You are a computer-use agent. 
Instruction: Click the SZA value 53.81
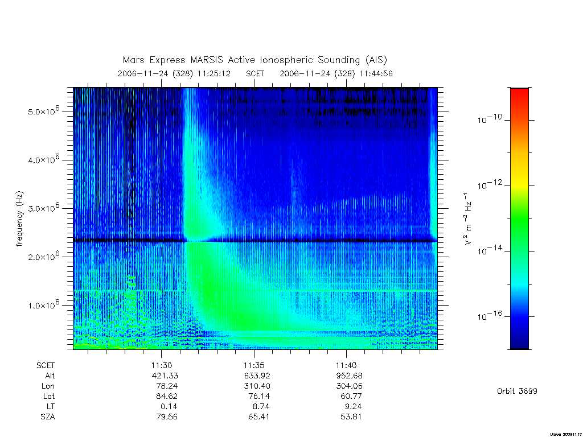coord(351,417)
